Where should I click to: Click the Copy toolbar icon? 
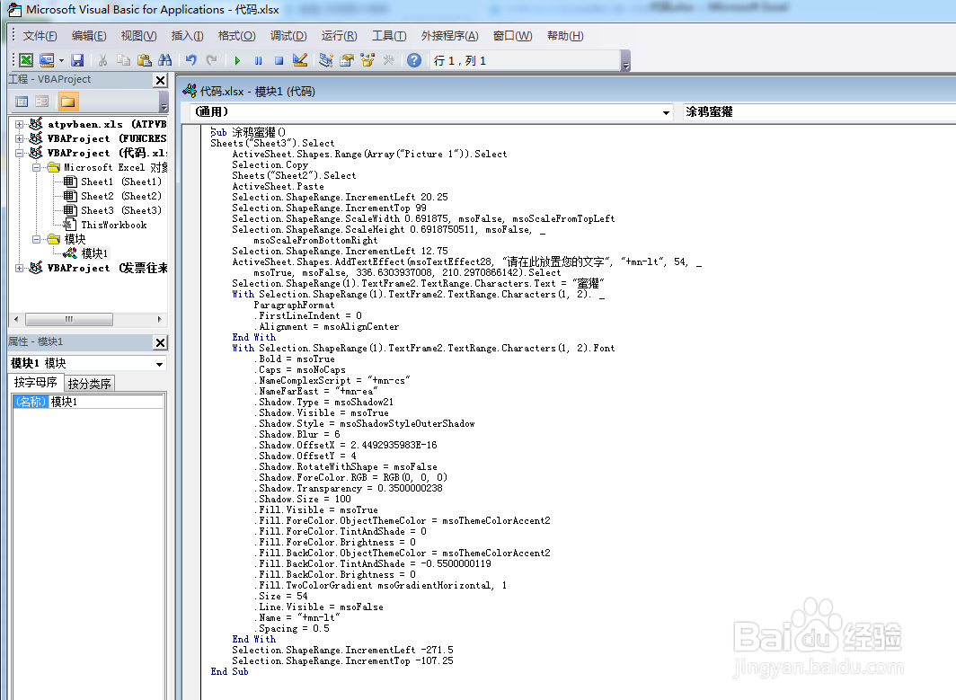(123, 60)
